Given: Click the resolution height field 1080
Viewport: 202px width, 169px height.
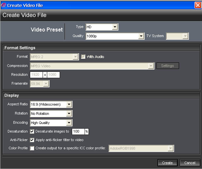Looking at the screenshot, I should pos(53,75).
